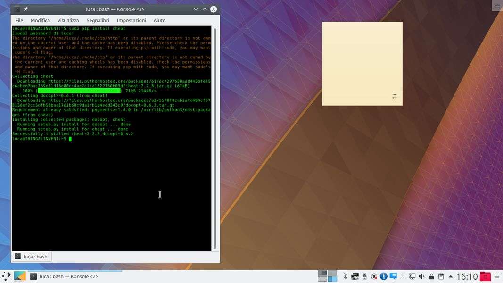503x283 pixels.
Task: Open the red folder icon in panel
Action: (485, 276)
